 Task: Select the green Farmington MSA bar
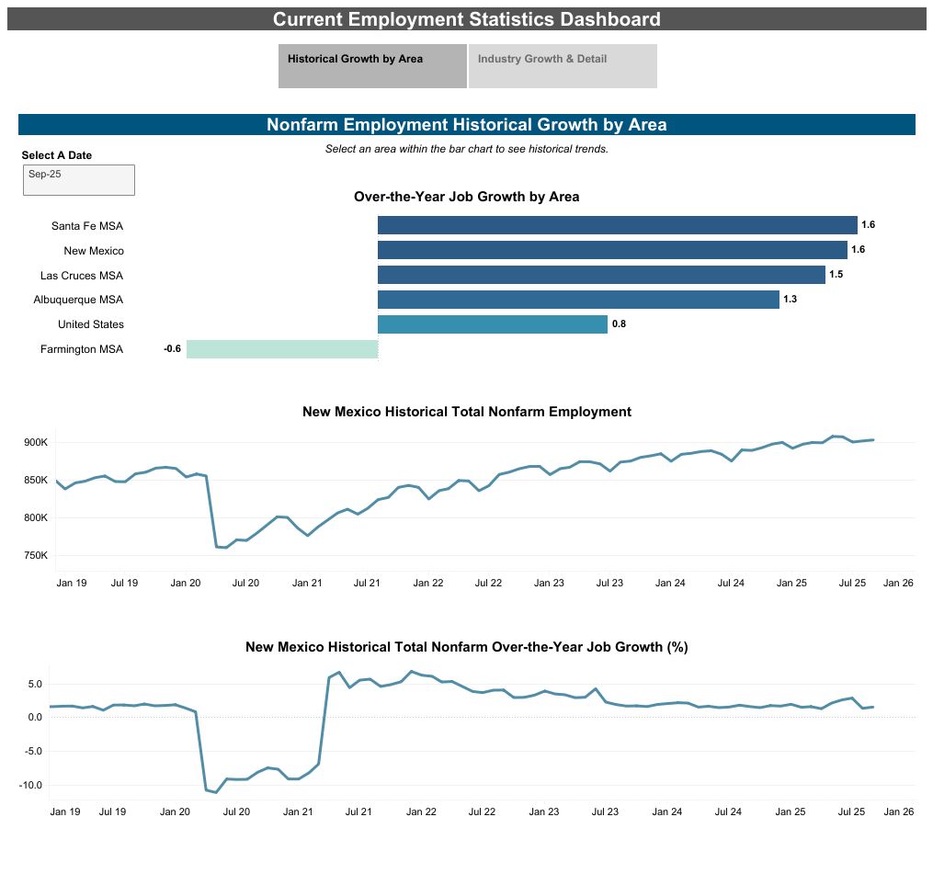point(282,348)
